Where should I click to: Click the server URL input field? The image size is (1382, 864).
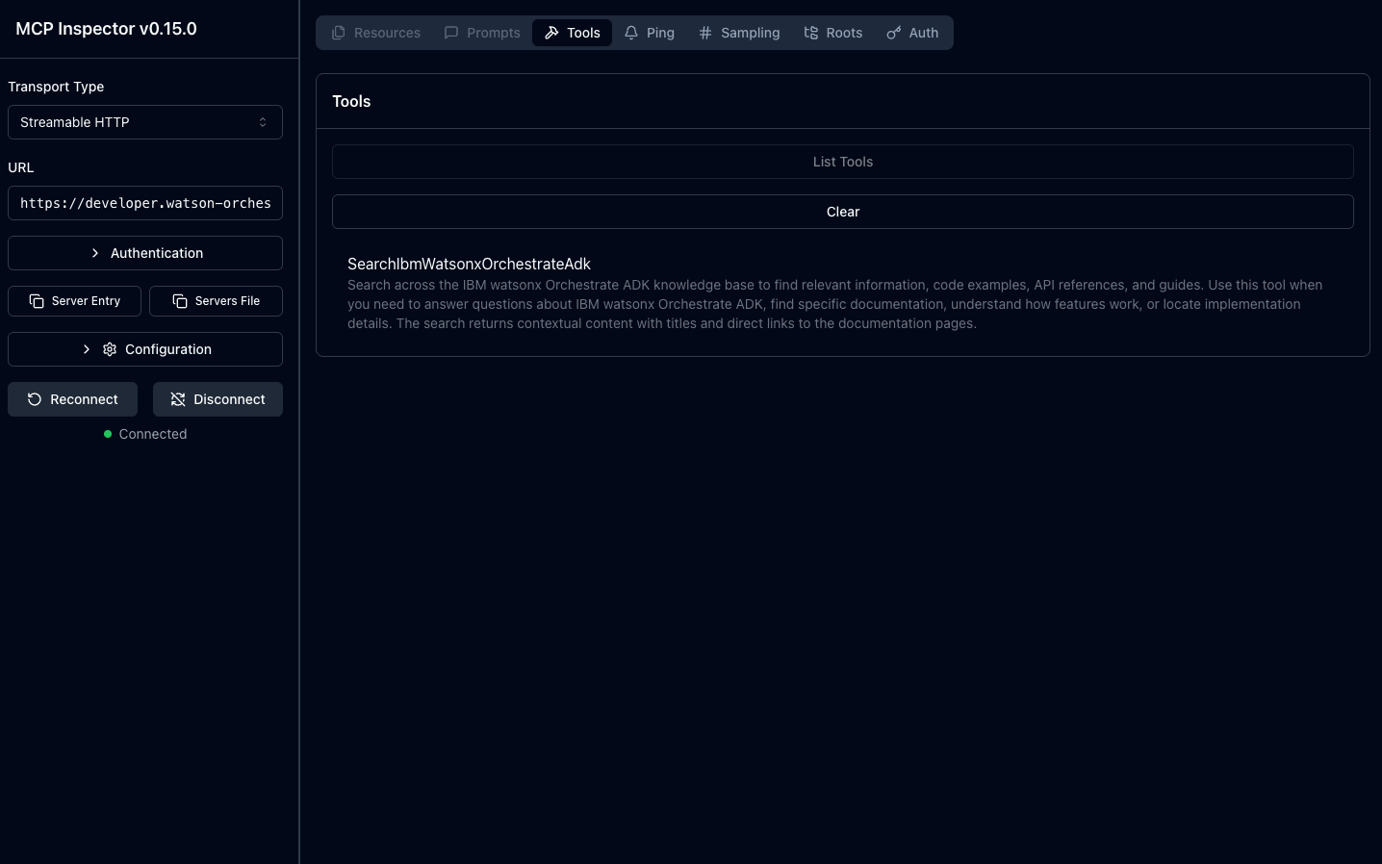click(145, 203)
